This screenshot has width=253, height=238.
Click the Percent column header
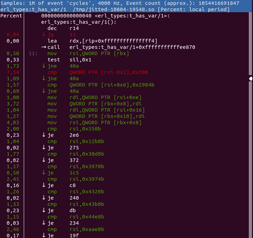pos(11,16)
